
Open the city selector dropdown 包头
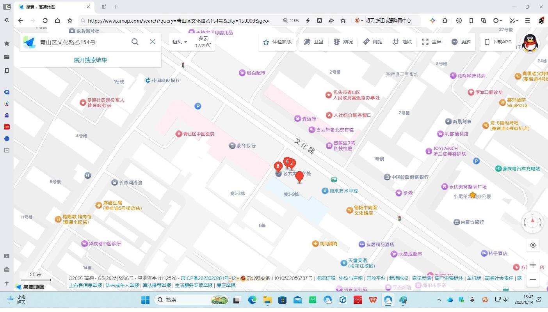tap(180, 42)
